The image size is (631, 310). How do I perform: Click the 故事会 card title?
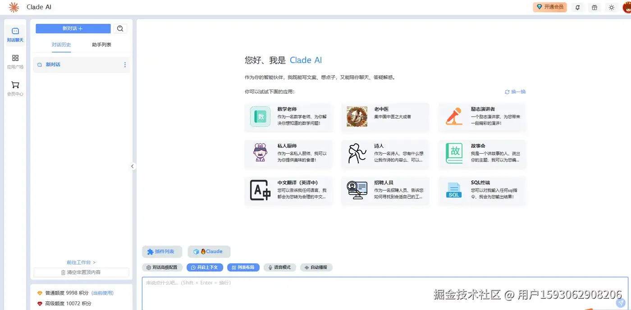[478, 146]
